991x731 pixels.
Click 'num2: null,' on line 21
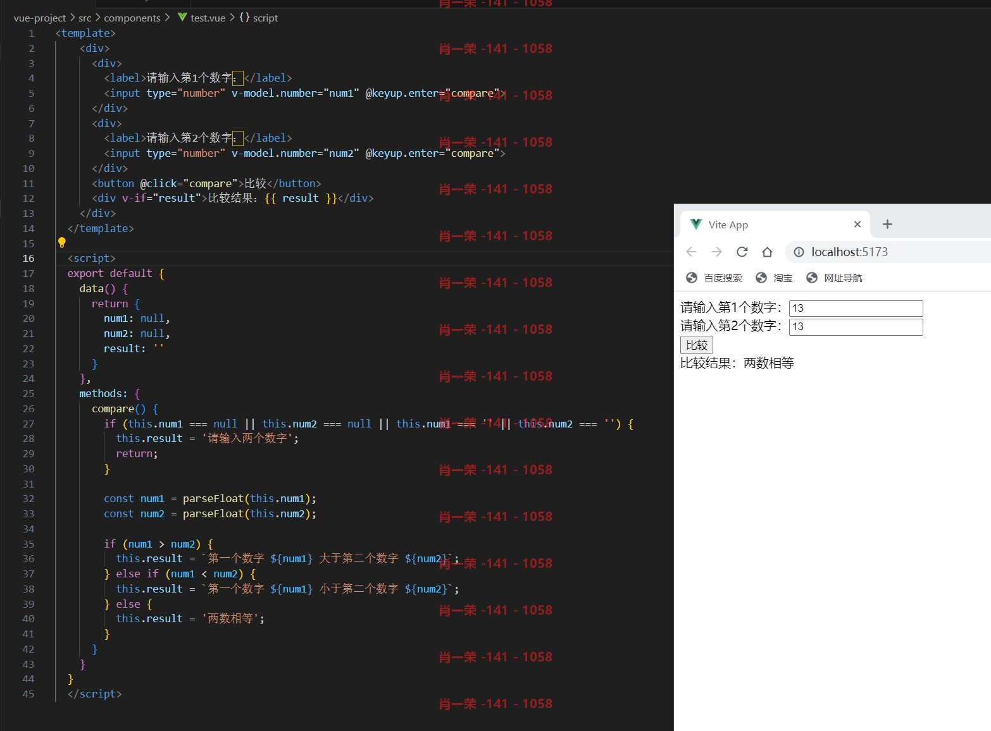[137, 333]
